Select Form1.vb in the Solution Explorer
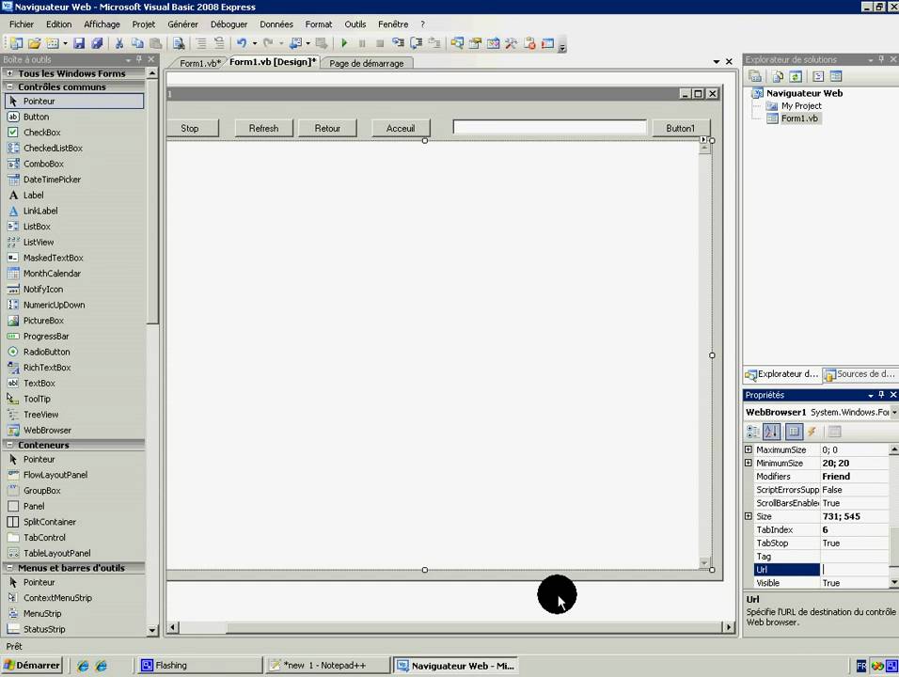The width and height of the screenshot is (899, 677). tap(799, 118)
